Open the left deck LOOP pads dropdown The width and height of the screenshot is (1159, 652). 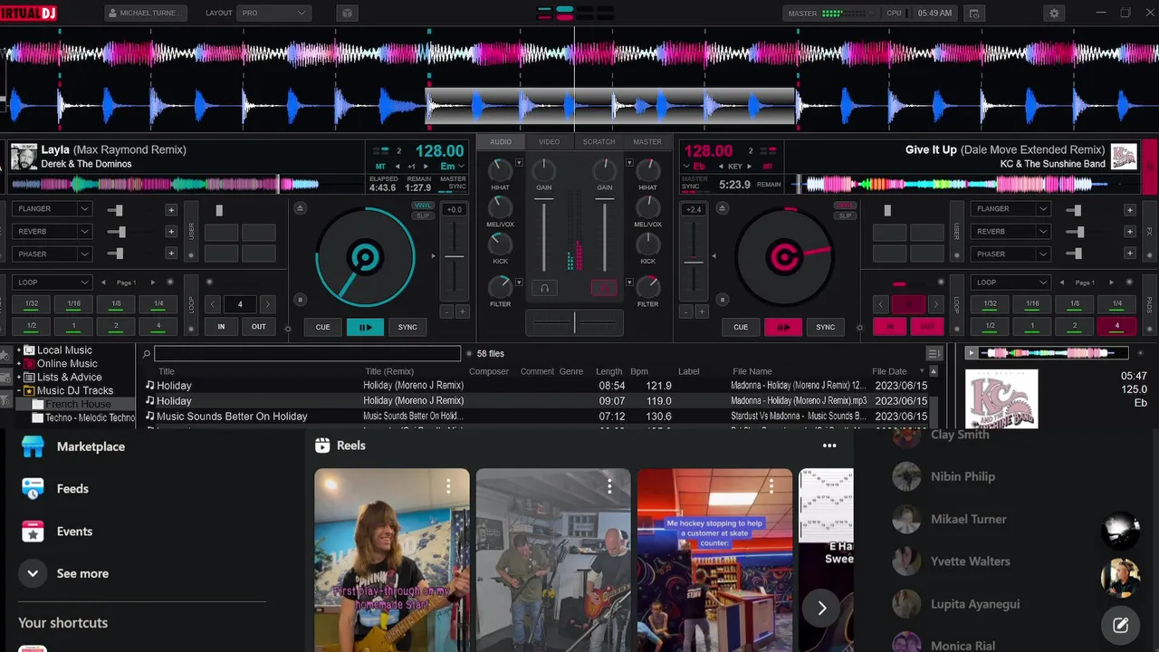click(x=53, y=283)
